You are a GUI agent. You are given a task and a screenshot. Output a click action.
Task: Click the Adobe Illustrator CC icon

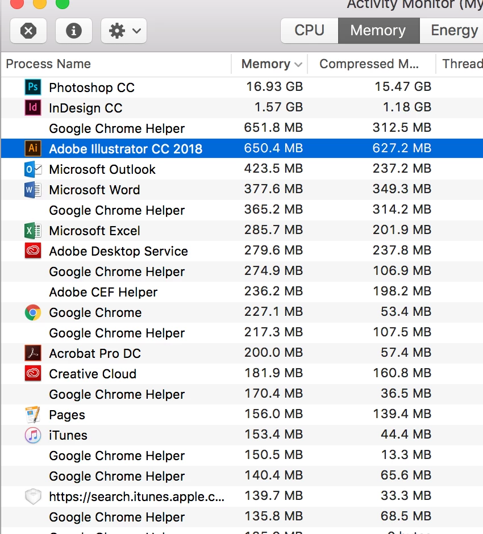(33, 148)
